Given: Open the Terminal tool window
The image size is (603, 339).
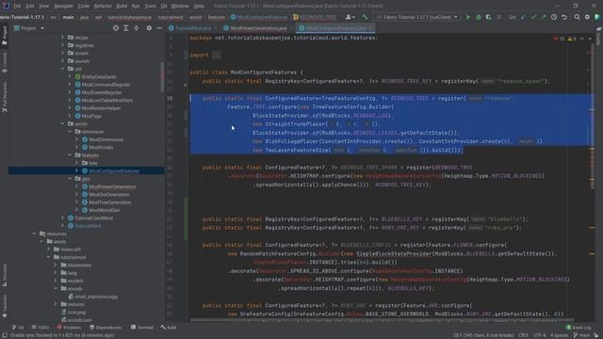Looking at the screenshot, I should click(x=142, y=328).
